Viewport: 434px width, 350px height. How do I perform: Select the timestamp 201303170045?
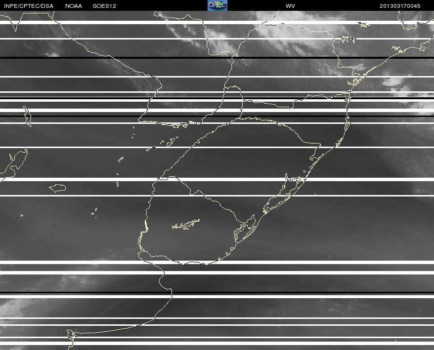[400, 6]
